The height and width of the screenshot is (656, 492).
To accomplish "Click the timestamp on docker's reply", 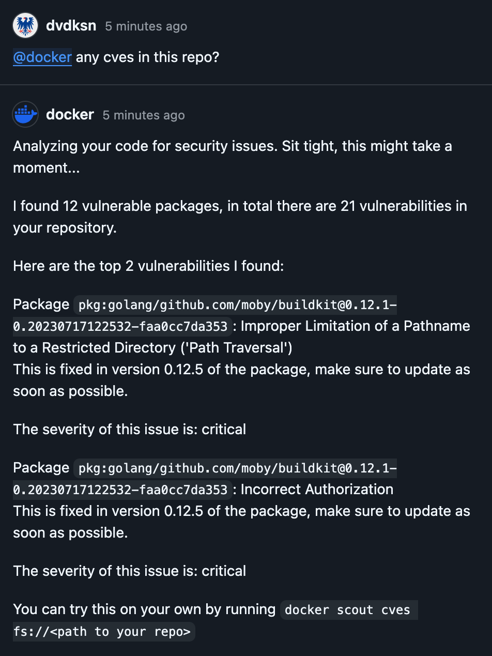I will (143, 115).
